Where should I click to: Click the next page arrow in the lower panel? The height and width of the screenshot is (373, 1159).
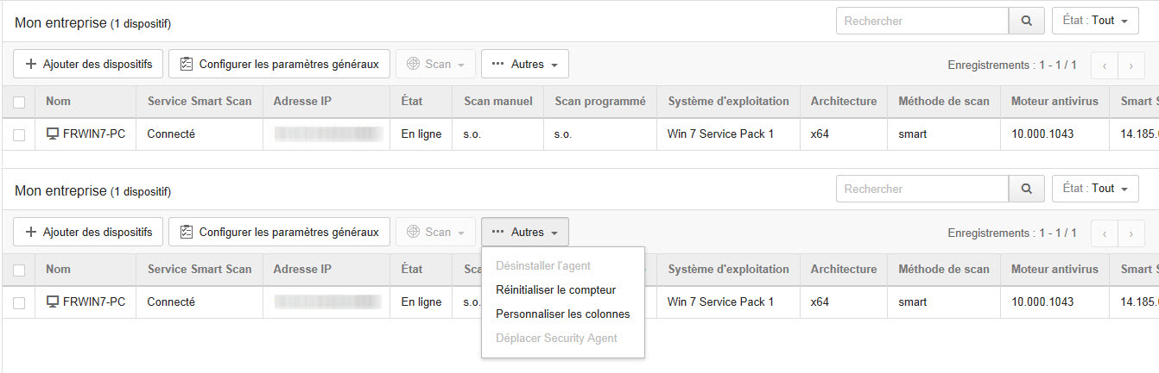(x=1130, y=233)
